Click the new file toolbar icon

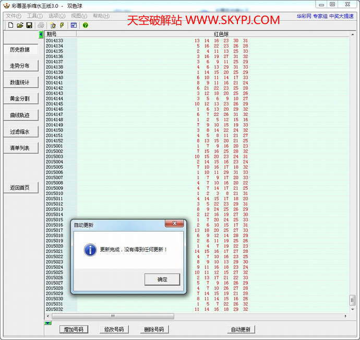pyautogui.click(x=10, y=25)
